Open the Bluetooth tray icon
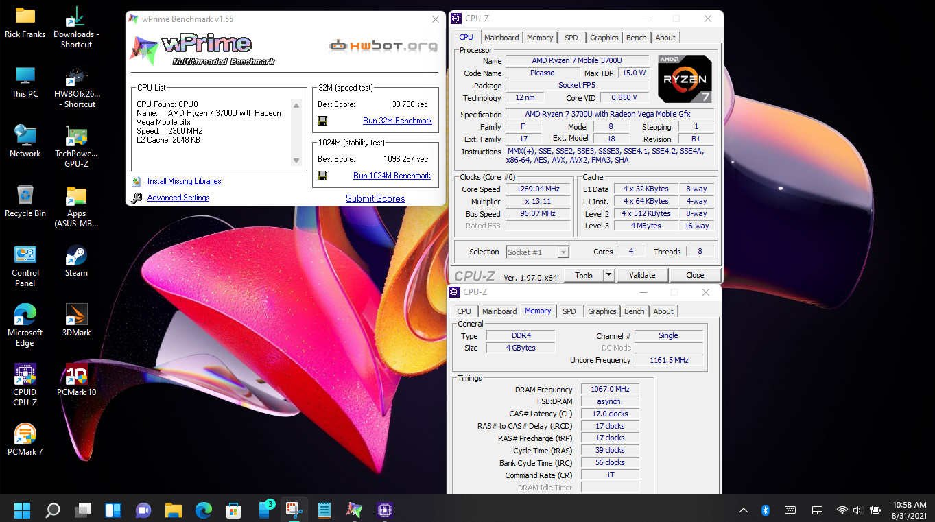The height and width of the screenshot is (522, 935). (766, 510)
